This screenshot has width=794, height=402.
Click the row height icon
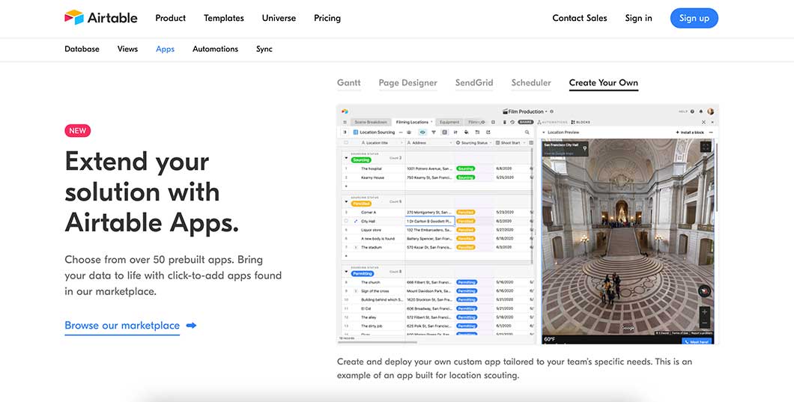tap(477, 133)
